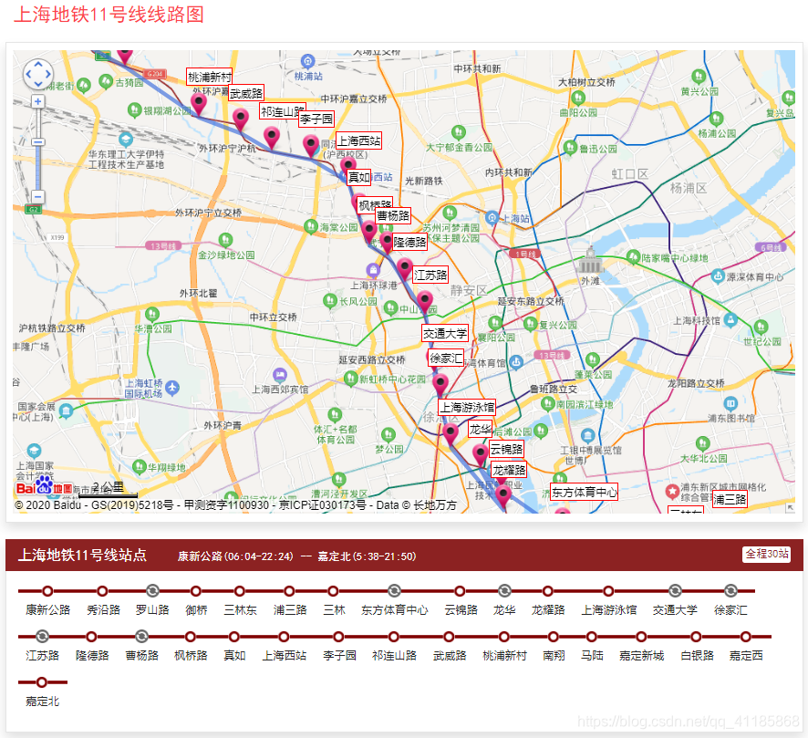Screen dimensions: 808x738
Task: Pan the map up with the arrow
Action: click(38, 65)
